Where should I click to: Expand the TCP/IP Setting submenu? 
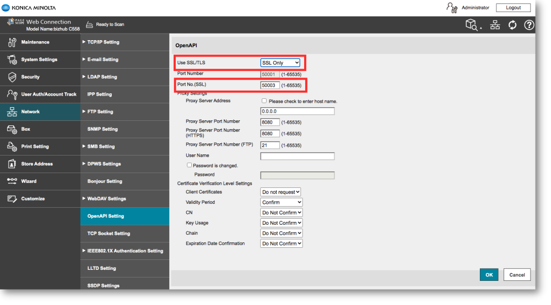(125, 42)
